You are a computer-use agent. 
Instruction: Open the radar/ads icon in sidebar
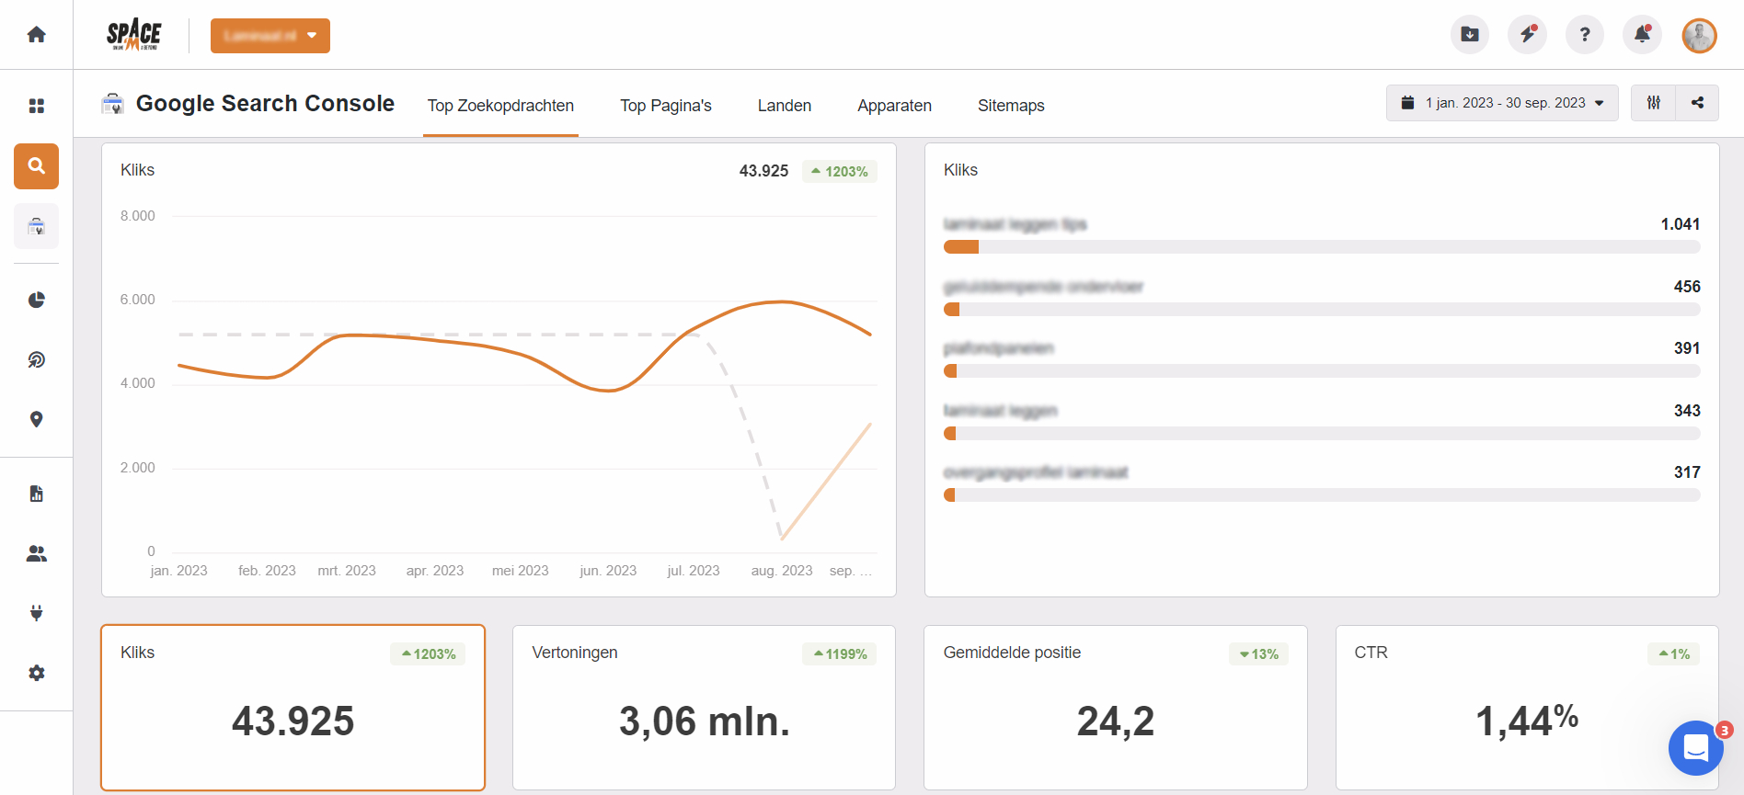coord(36,359)
